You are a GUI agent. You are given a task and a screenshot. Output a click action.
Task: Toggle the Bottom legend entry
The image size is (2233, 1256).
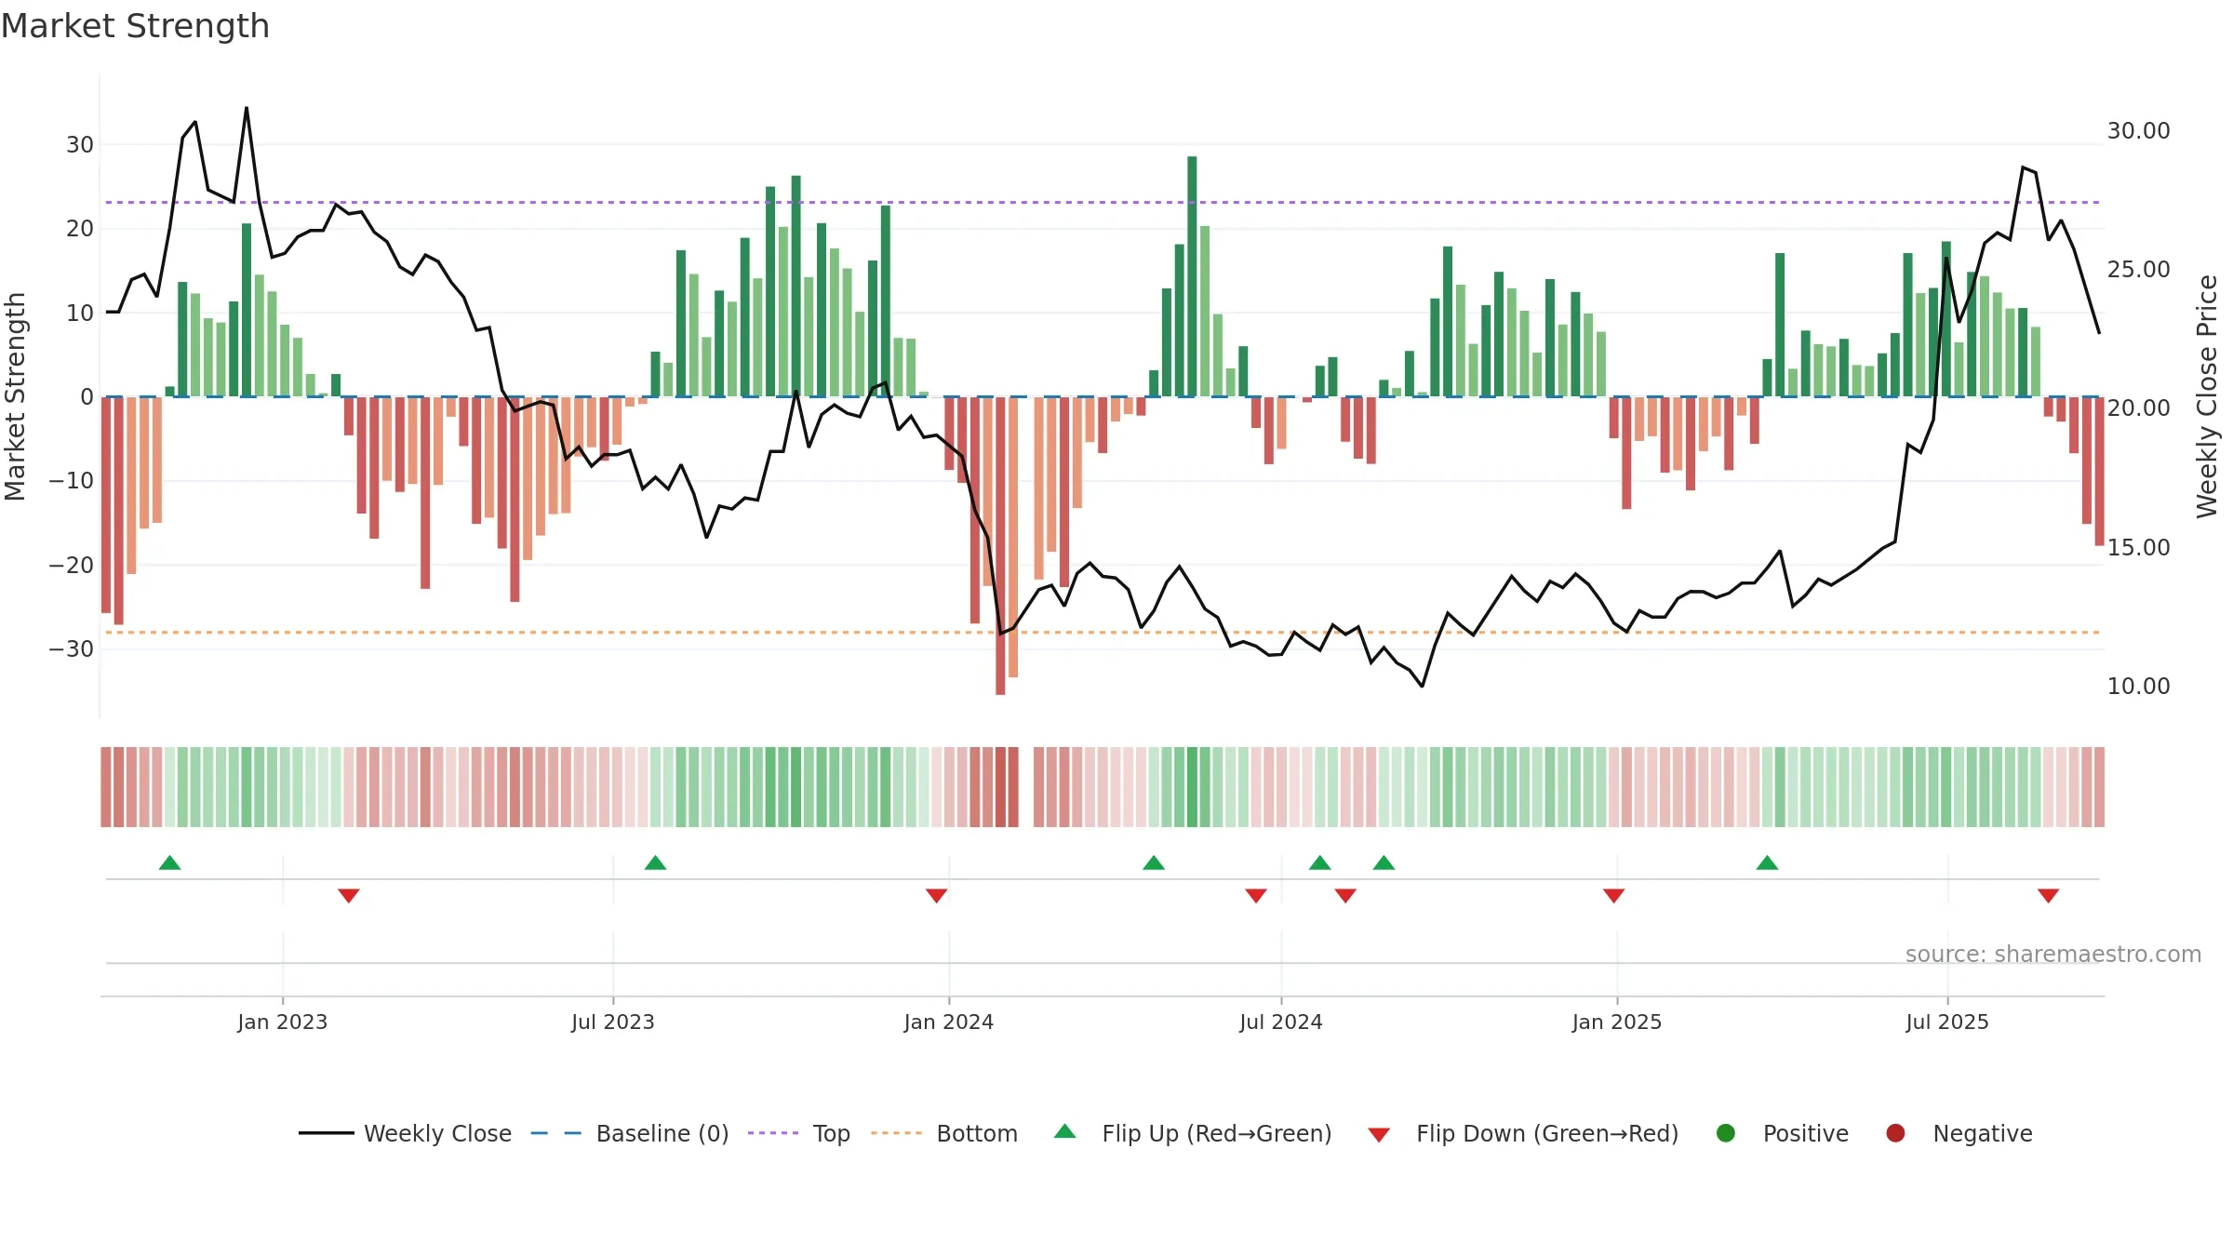[944, 1133]
